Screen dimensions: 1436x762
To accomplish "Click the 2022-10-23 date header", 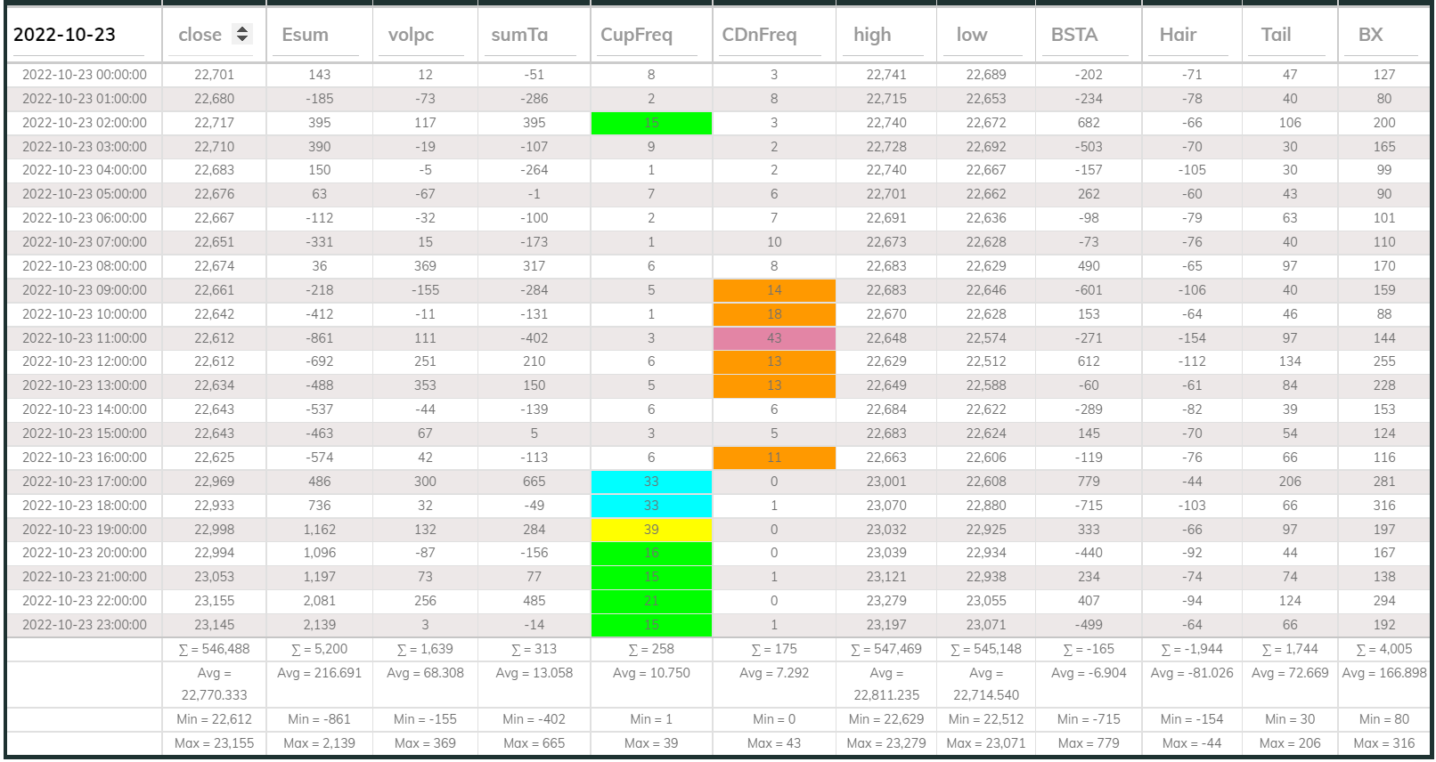I will pos(64,35).
